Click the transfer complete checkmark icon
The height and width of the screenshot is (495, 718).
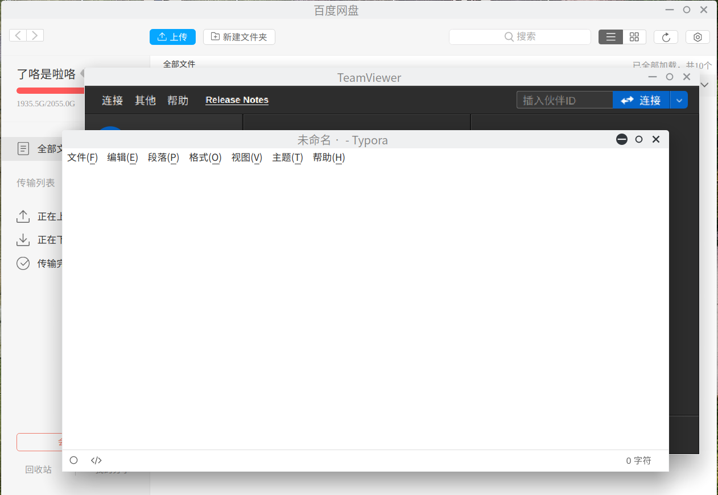point(23,263)
